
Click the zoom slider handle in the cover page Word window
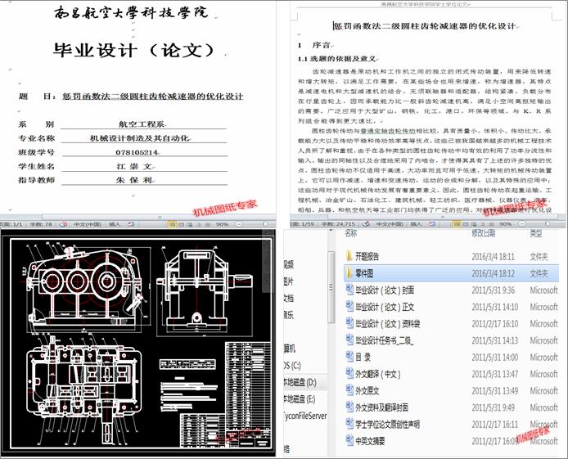pyautogui.click(x=265, y=224)
